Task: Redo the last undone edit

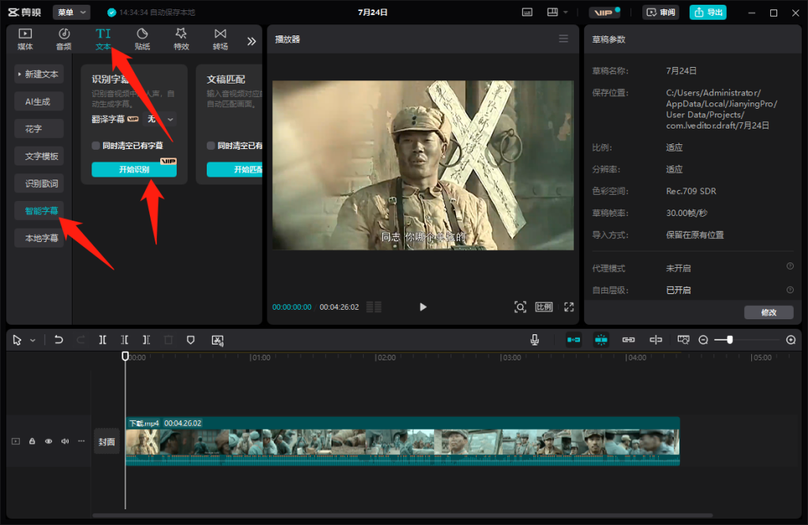Action: click(80, 340)
